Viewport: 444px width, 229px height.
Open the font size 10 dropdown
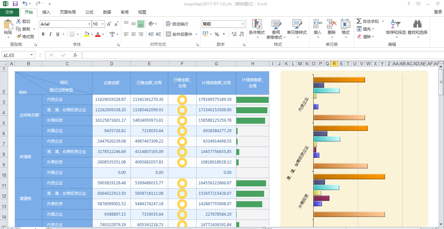[x=103, y=24]
